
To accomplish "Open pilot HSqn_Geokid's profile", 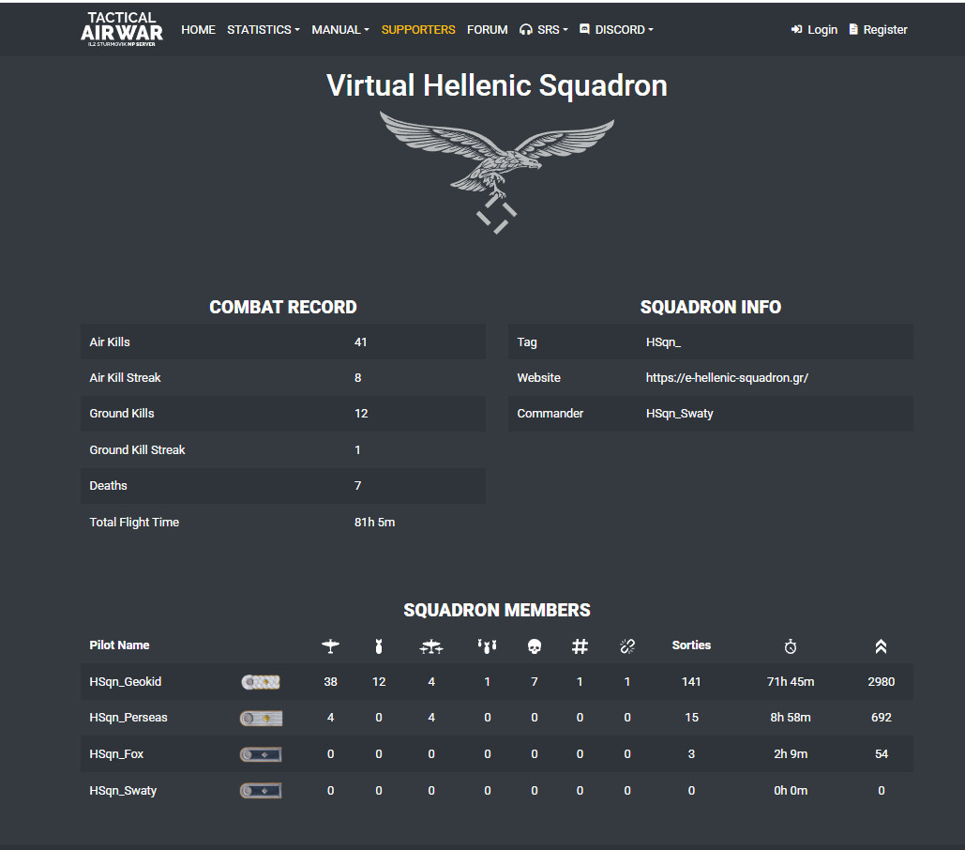I will (x=125, y=682).
